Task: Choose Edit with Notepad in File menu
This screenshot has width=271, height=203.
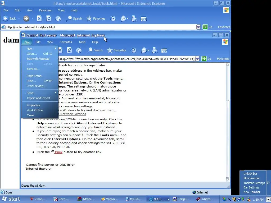Action: pyautogui.click(x=40, y=59)
